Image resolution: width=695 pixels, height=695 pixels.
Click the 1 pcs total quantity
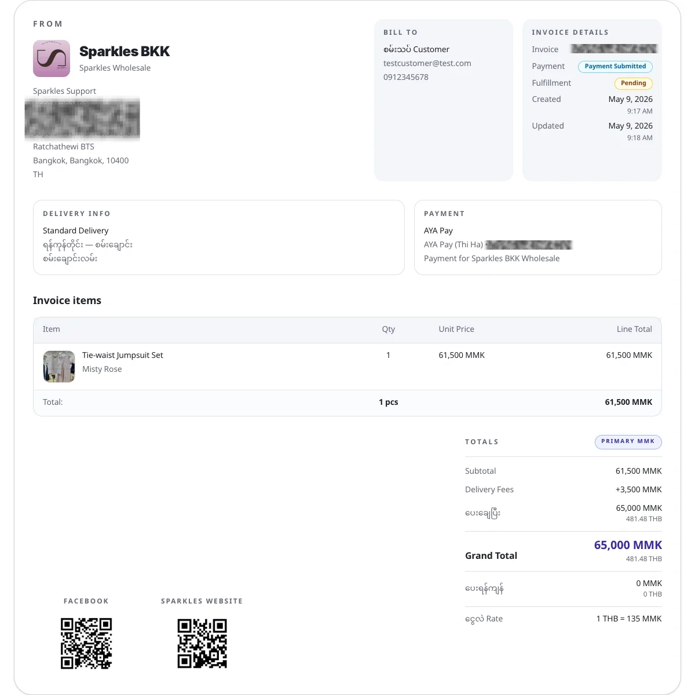(389, 402)
